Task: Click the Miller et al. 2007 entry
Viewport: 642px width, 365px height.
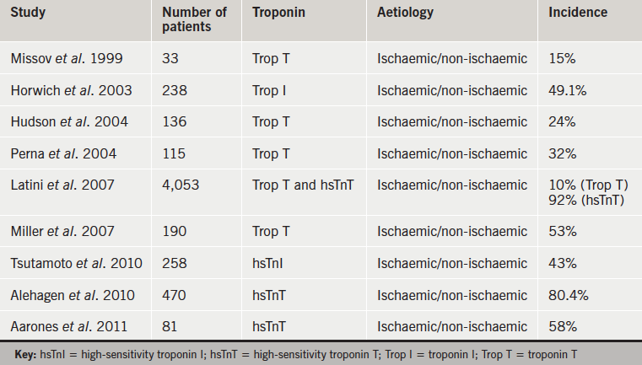Action: click(x=64, y=230)
